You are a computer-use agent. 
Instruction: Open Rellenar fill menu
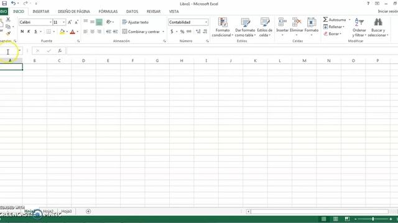click(334, 27)
